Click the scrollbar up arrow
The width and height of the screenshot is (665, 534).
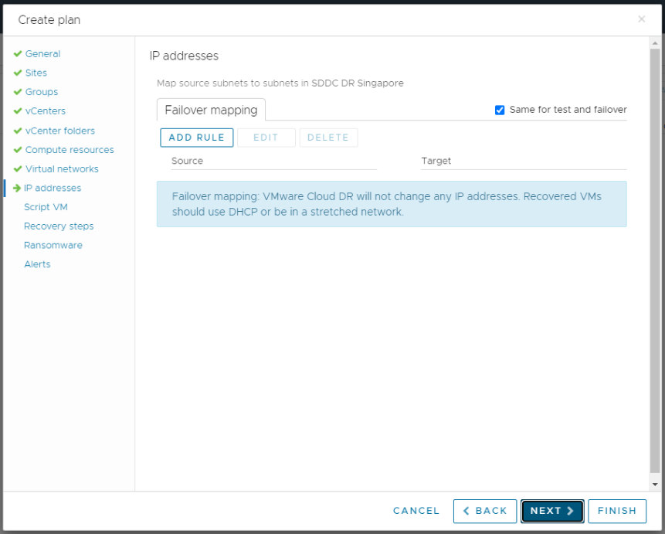[655, 43]
